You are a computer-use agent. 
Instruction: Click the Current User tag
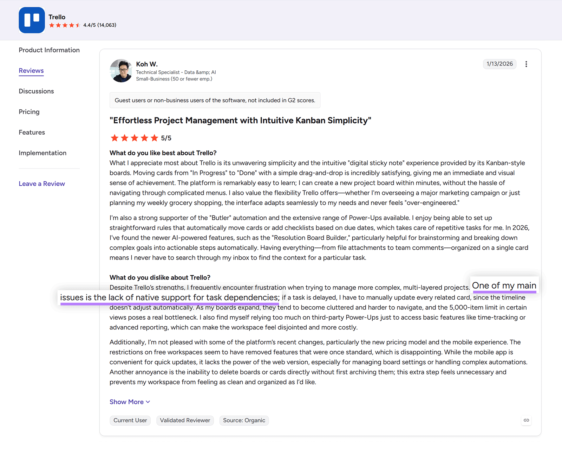point(130,421)
